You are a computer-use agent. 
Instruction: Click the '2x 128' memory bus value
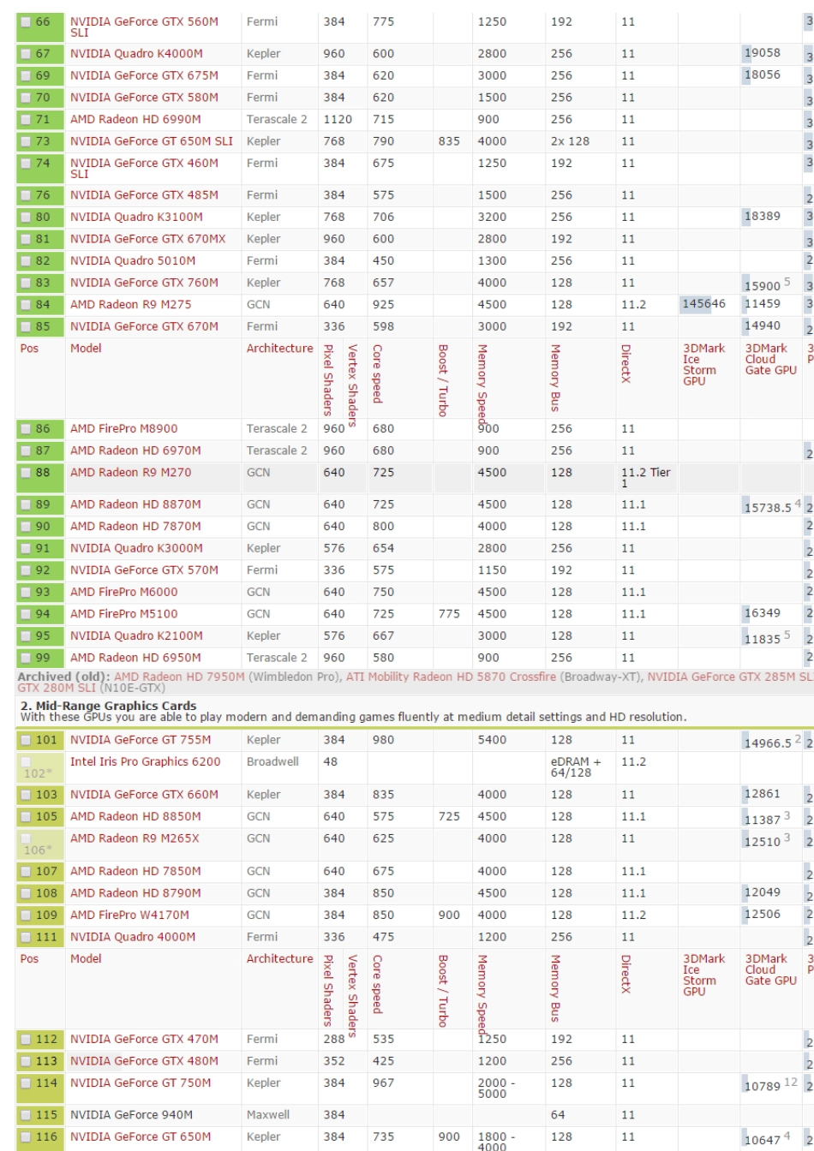click(x=570, y=141)
